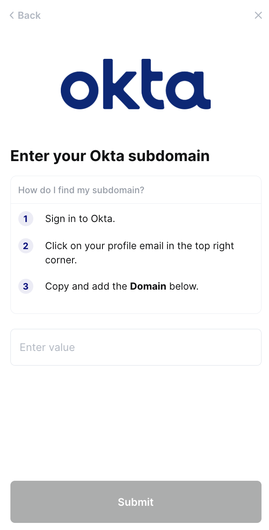Expand the 'How do I find my subdomain?' header
This screenshot has width=269, height=530.
point(81,190)
